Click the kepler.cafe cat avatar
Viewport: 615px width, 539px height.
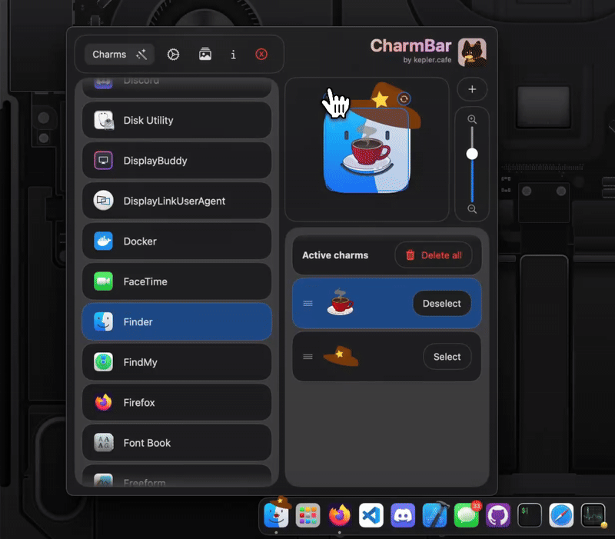pyautogui.click(x=472, y=52)
